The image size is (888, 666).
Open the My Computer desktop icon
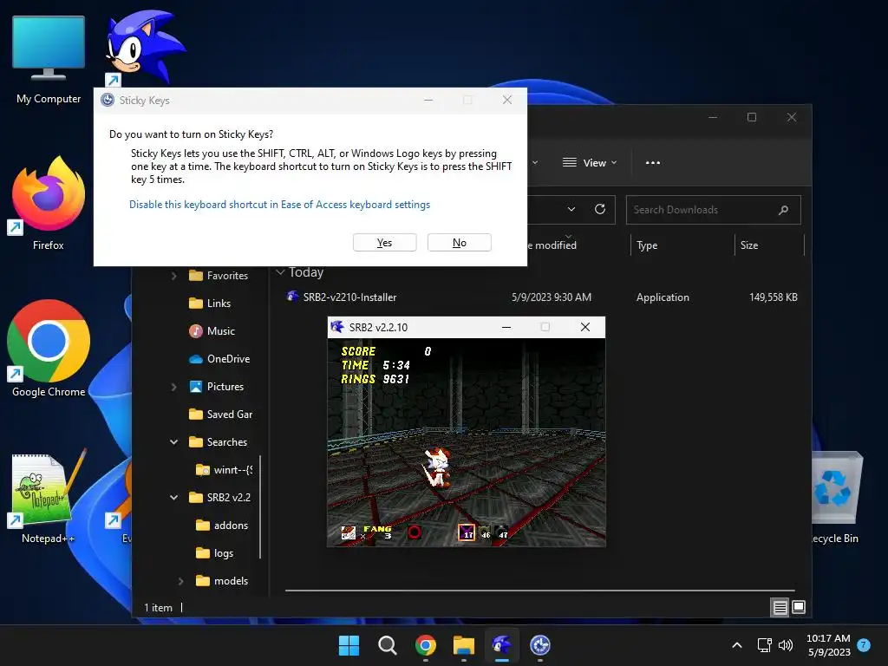(x=49, y=60)
